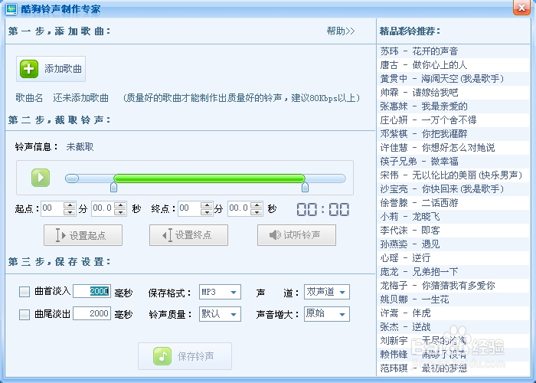The height and width of the screenshot is (383, 536).
Task: Click the 保存铃声 save ringtone button
Action: 185,356
